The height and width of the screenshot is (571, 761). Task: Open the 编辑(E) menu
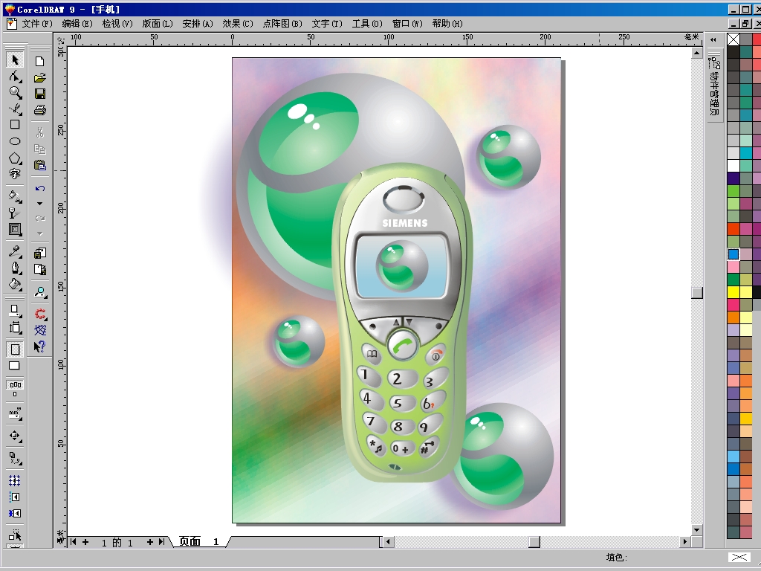click(x=77, y=23)
